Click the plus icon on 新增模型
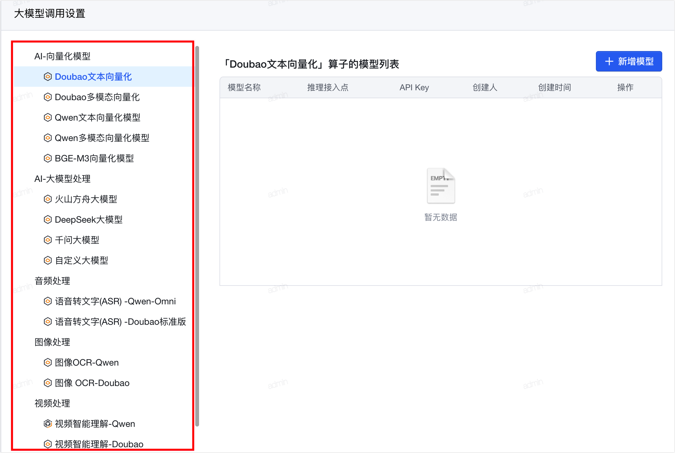 (x=609, y=61)
